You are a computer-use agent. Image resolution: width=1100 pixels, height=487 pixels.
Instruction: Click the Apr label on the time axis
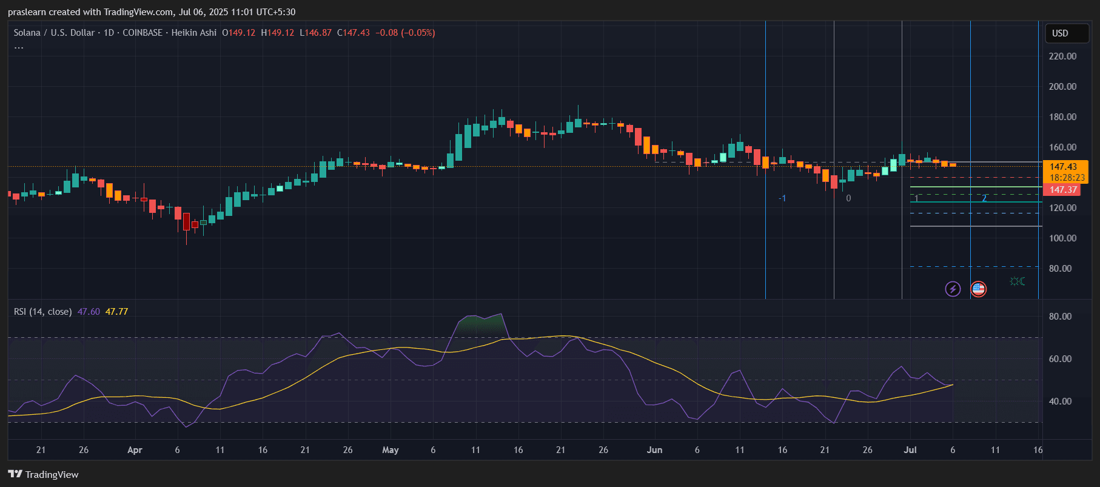(135, 450)
